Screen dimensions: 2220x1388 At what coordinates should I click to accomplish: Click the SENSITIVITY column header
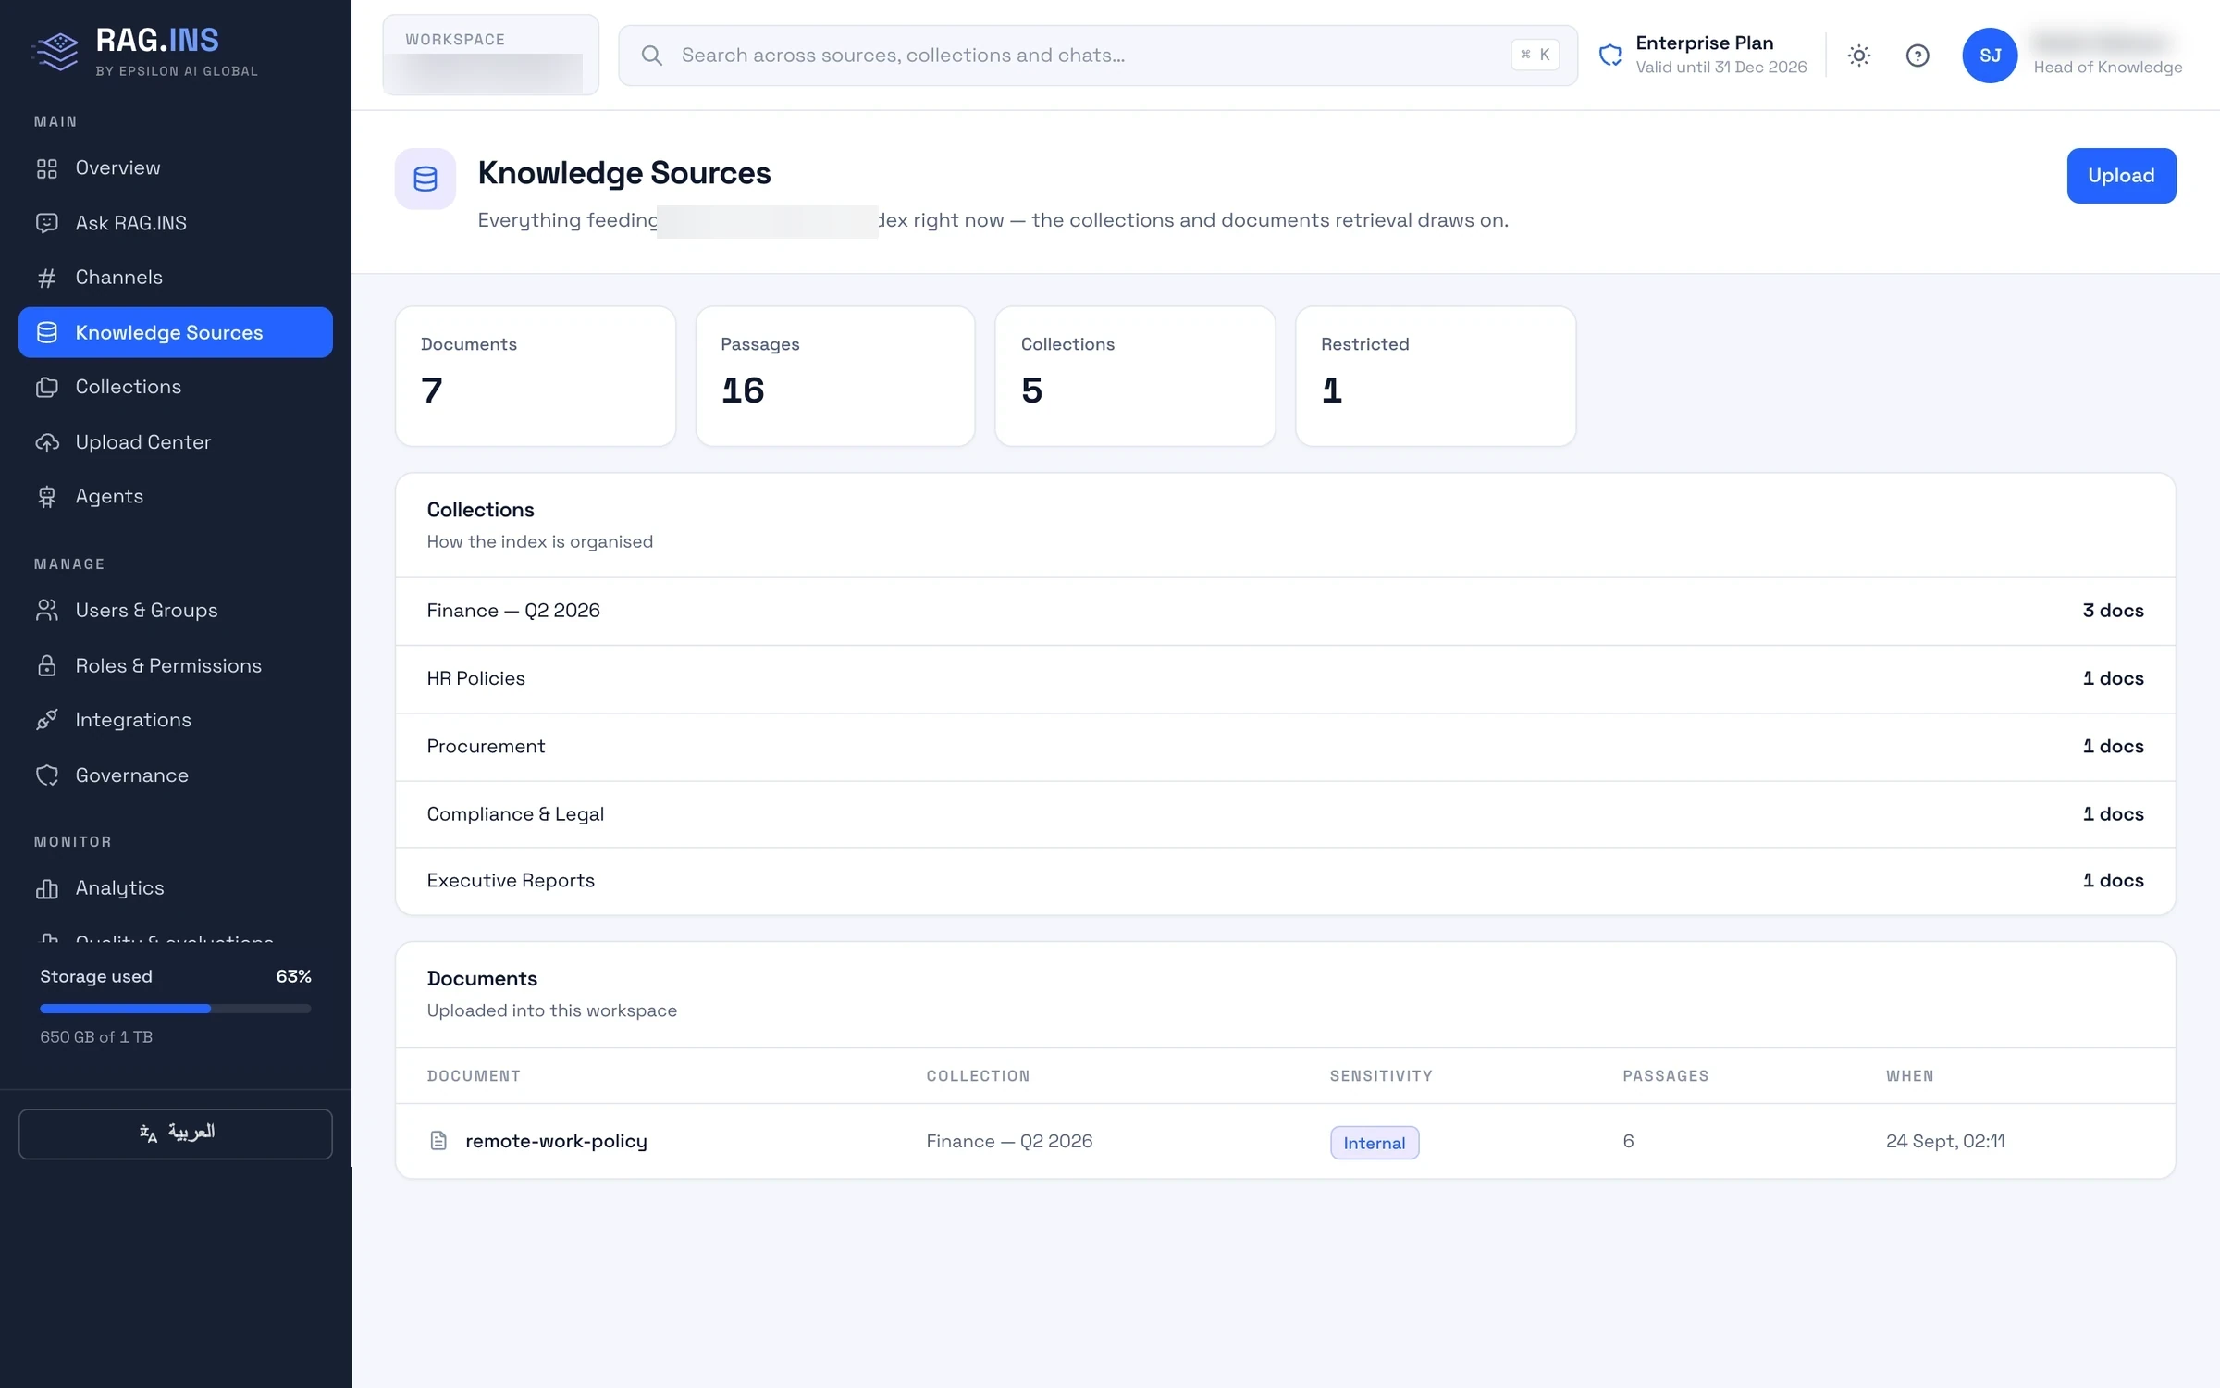(1381, 1076)
